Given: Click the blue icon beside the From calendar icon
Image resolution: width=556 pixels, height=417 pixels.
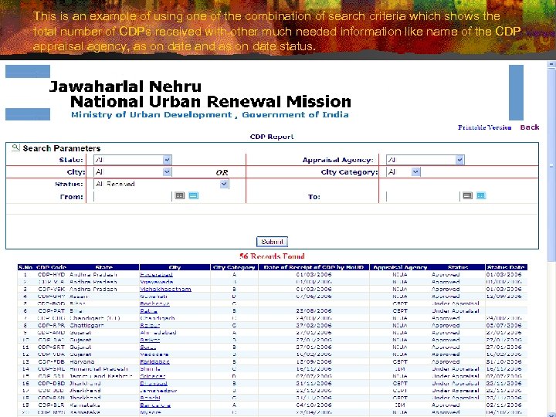Looking at the screenshot, I should (x=193, y=195).
